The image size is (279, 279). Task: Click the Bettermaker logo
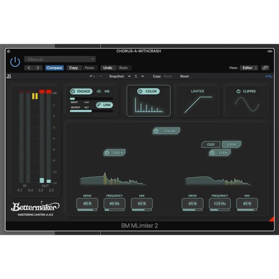pos(35,207)
